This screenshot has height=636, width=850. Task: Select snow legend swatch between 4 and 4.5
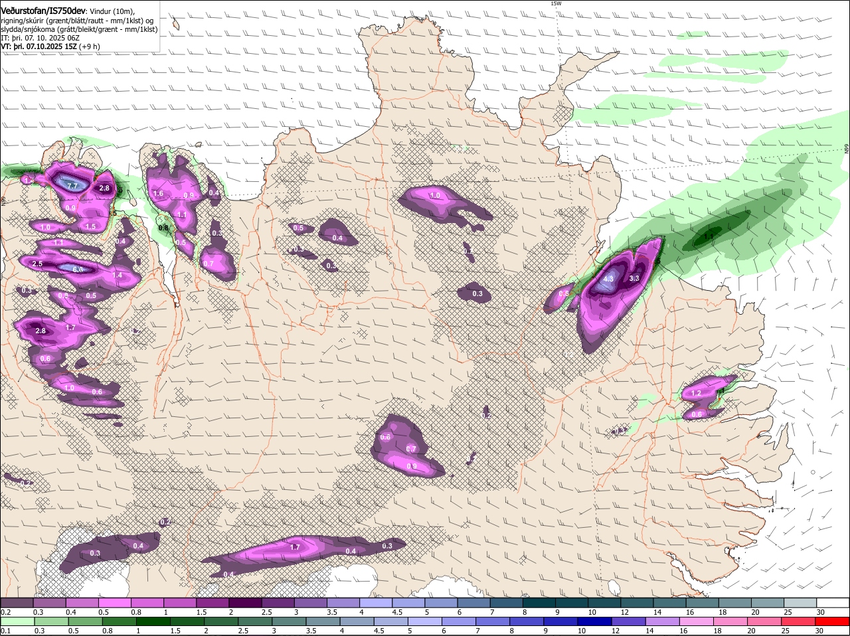click(377, 602)
